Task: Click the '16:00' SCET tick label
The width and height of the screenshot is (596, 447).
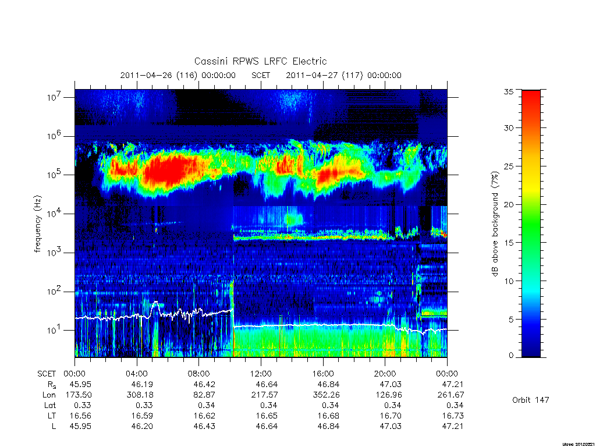Action: click(x=322, y=374)
